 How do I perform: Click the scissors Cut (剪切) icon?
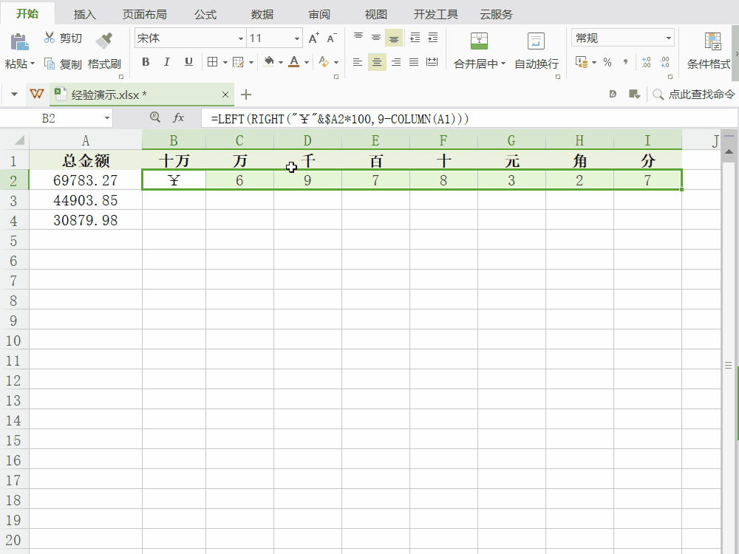(x=50, y=38)
